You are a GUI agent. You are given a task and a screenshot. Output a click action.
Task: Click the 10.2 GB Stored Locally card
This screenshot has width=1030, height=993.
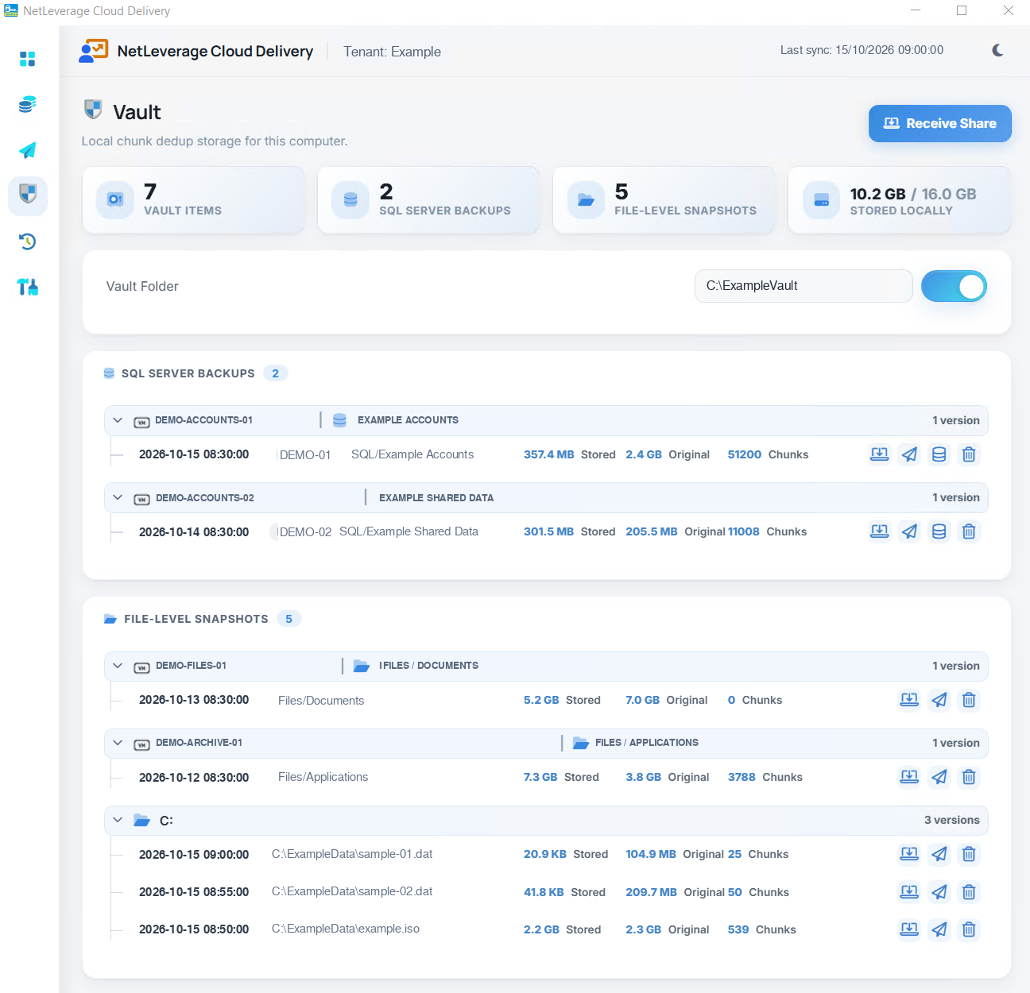coord(900,200)
